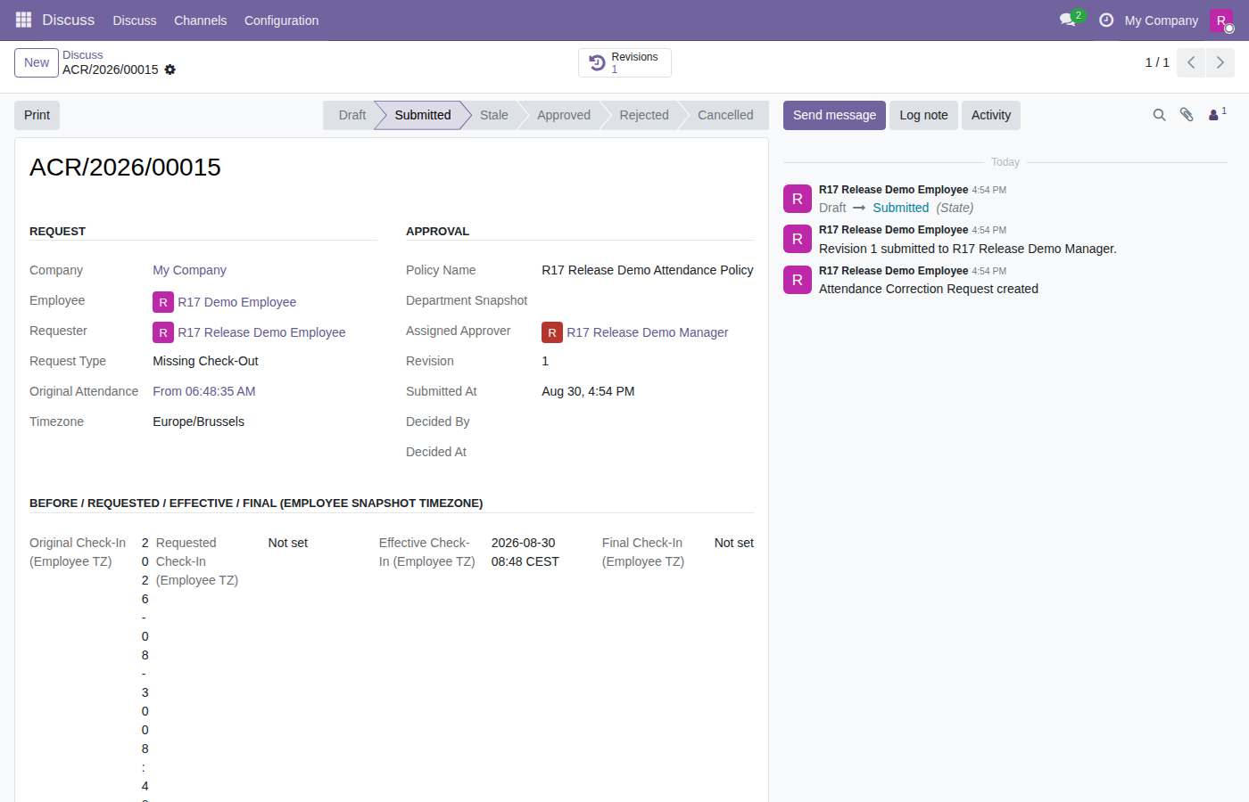Open the R17 Release Demo Manager approver link

pos(647,332)
